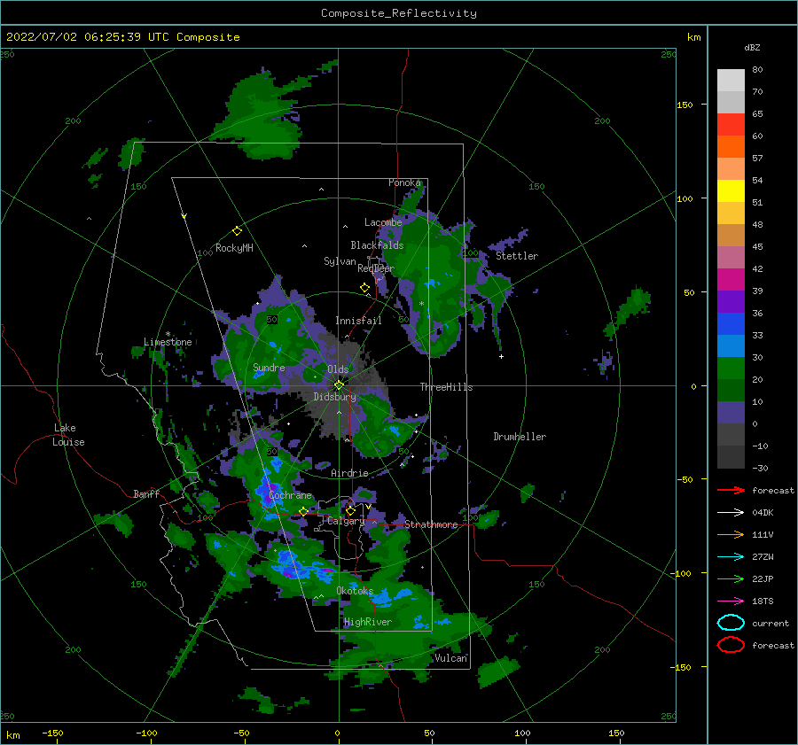The width and height of the screenshot is (798, 745).
Task: Click the red forecast ellipse icon
Action: coord(731,645)
